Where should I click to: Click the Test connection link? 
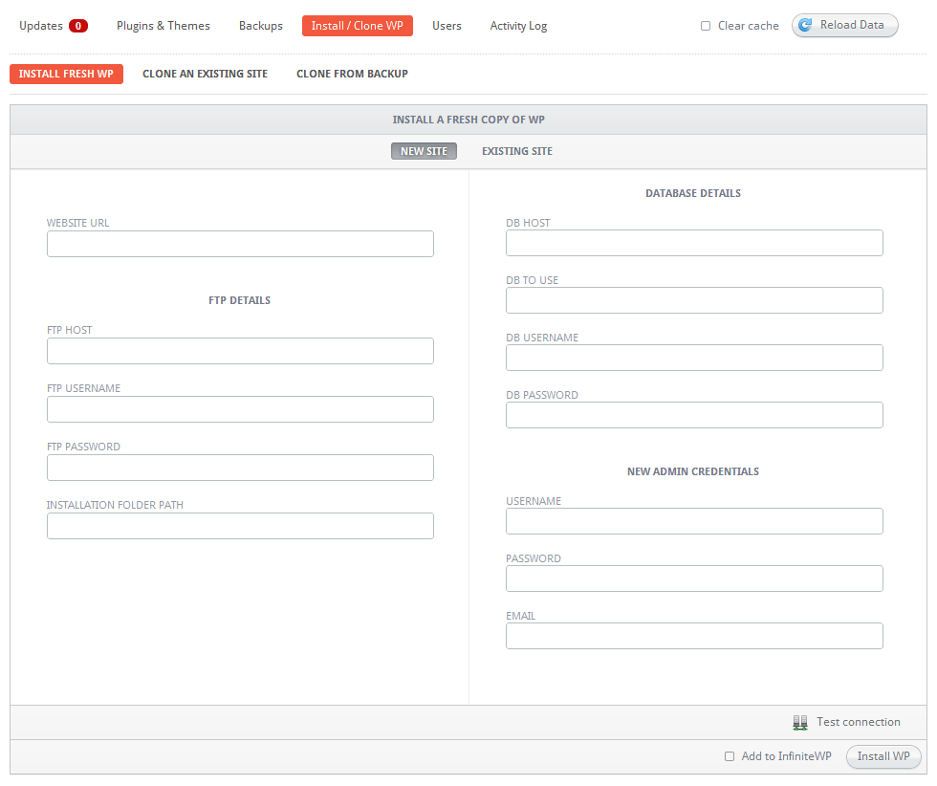(x=859, y=722)
